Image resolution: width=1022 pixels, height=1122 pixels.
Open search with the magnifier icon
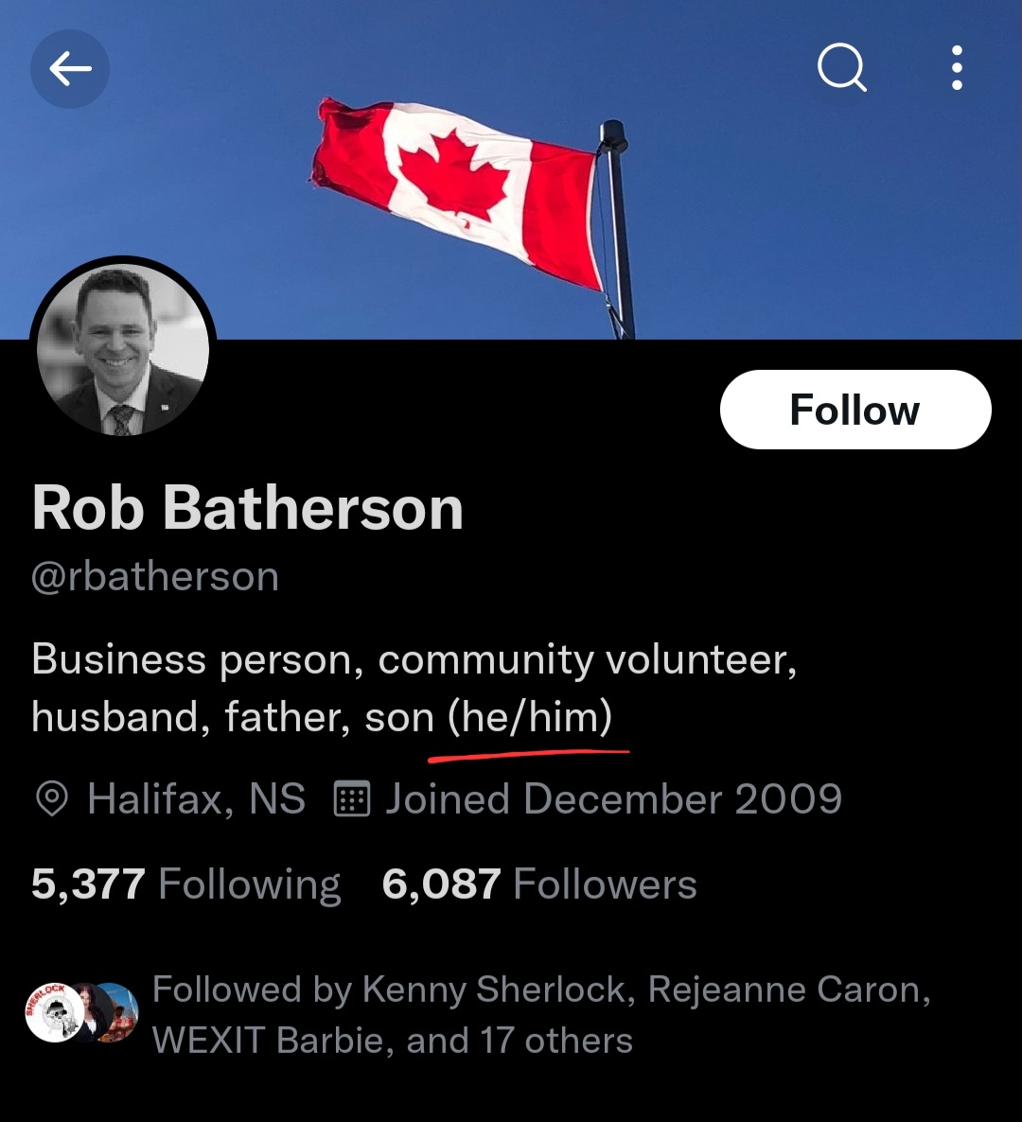(841, 68)
